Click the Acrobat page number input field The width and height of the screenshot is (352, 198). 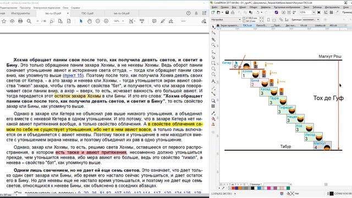pyautogui.click(x=37, y=21)
